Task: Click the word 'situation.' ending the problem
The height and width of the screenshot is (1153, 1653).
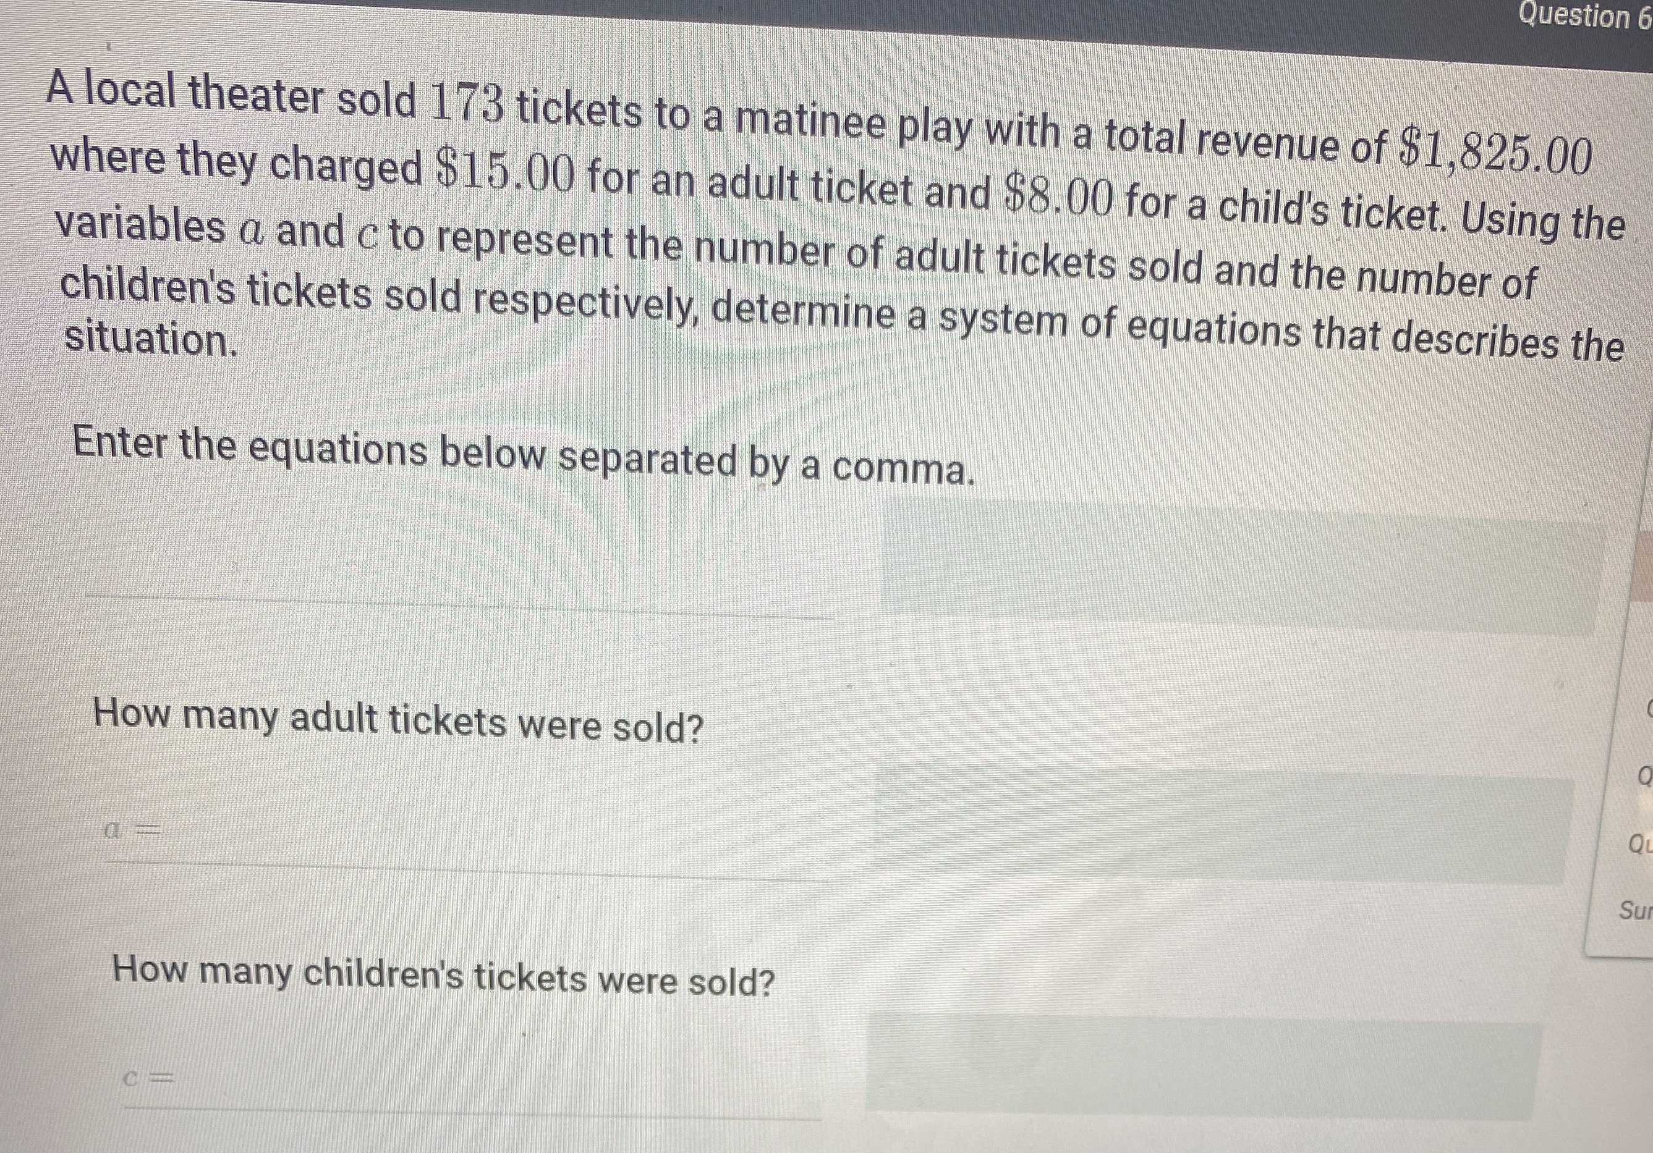Action: pos(150,339)
